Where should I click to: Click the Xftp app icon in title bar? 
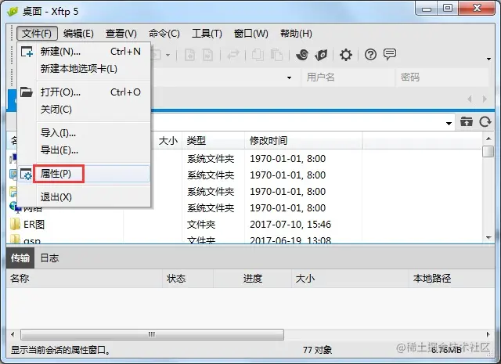tap(13, 12)
